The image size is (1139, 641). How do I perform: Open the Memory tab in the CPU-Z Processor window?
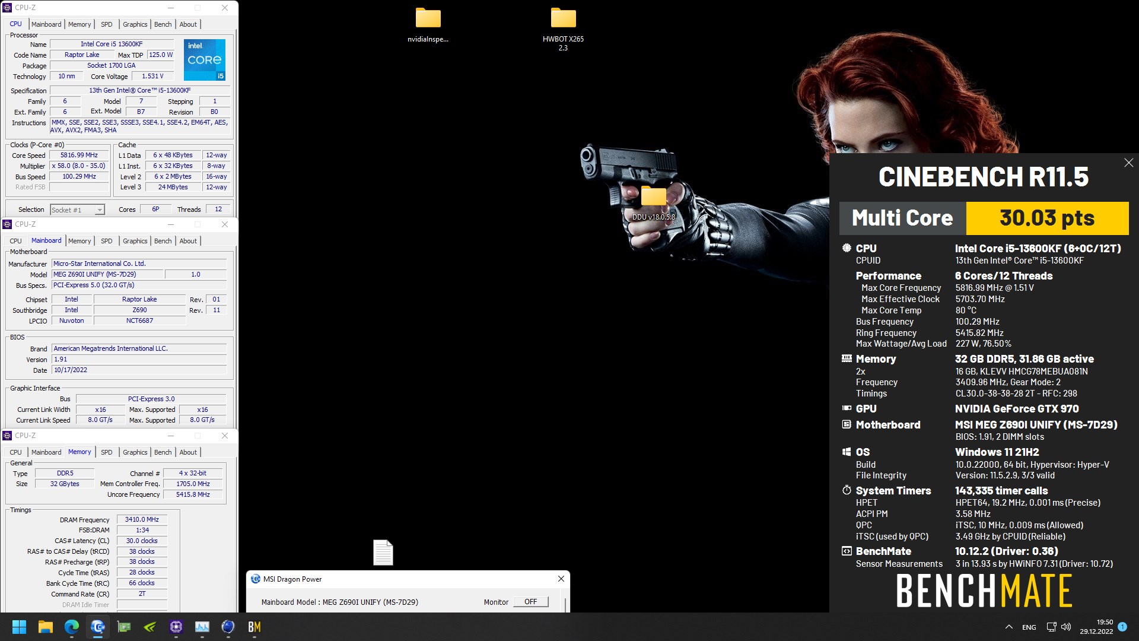tap(79, 24)
